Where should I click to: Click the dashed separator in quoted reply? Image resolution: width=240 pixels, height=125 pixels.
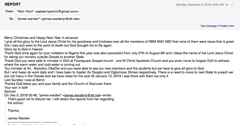pos(32,122)
